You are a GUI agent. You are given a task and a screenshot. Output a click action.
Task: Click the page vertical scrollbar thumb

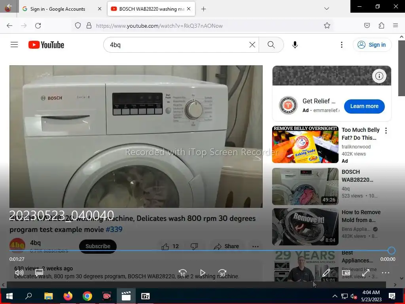tap(401, 68)
